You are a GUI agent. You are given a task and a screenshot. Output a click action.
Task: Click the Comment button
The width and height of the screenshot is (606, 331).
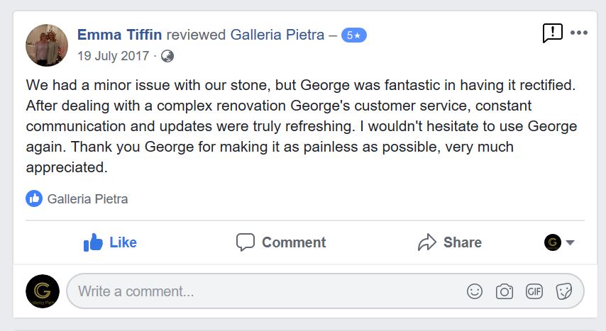tap(281, 242)
